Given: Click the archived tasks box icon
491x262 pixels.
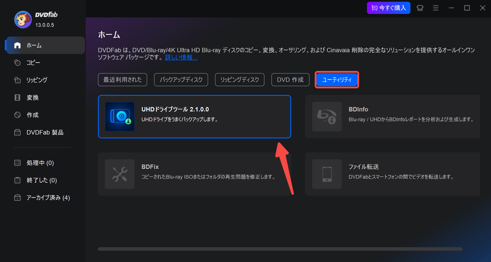Looking at the screenshot, I should [x=17, y=198].
